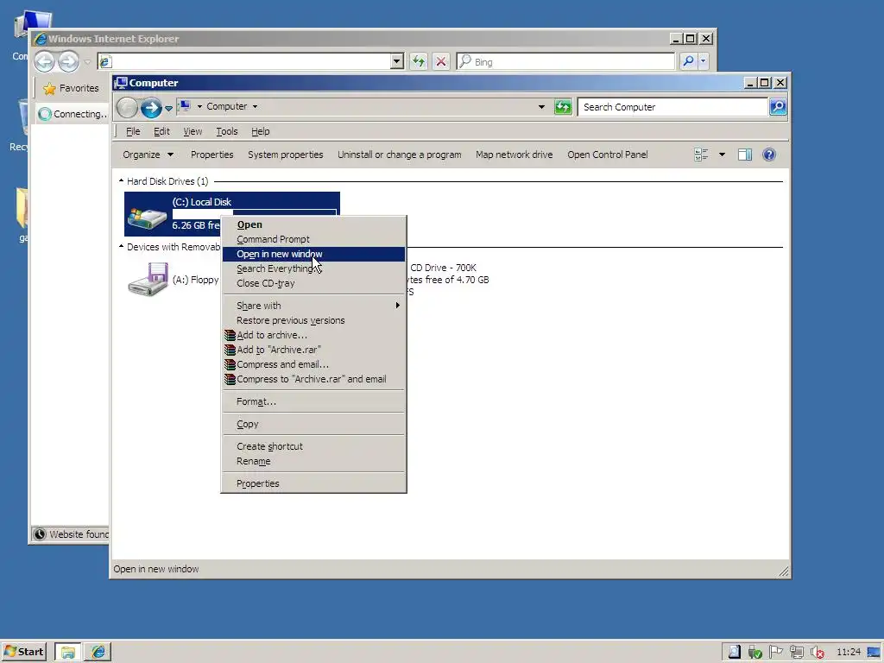Choose Create shortcut in context menu
Image resolution: width=884 pixels, height=663 pixels.
click(x=313, y=446)
